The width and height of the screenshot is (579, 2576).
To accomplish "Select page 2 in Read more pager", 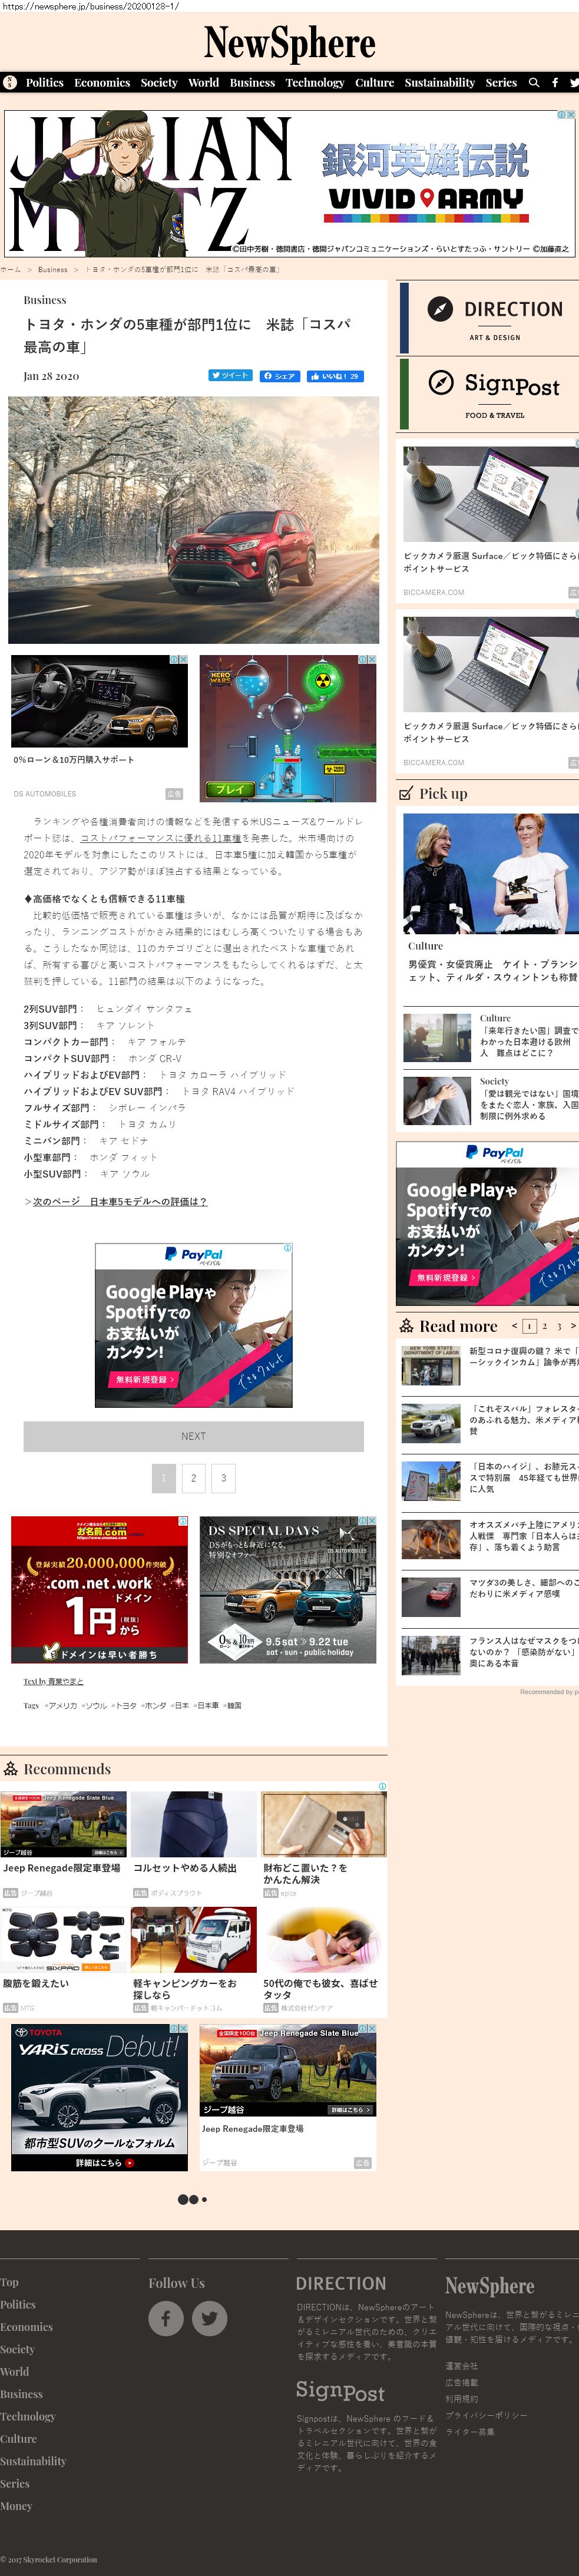I will (544, 1326).
